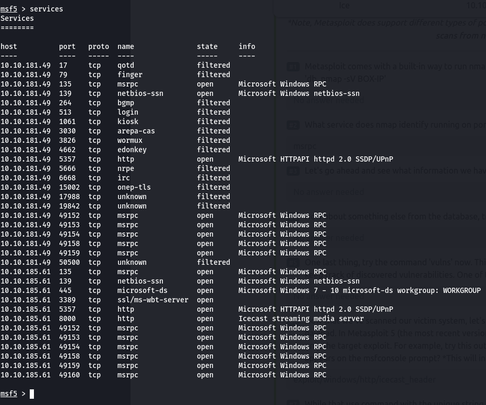The image size is (486, 405).
Task: Click the terminal cursor at the bottom msf5 prompt
Action: click(32, 394)
